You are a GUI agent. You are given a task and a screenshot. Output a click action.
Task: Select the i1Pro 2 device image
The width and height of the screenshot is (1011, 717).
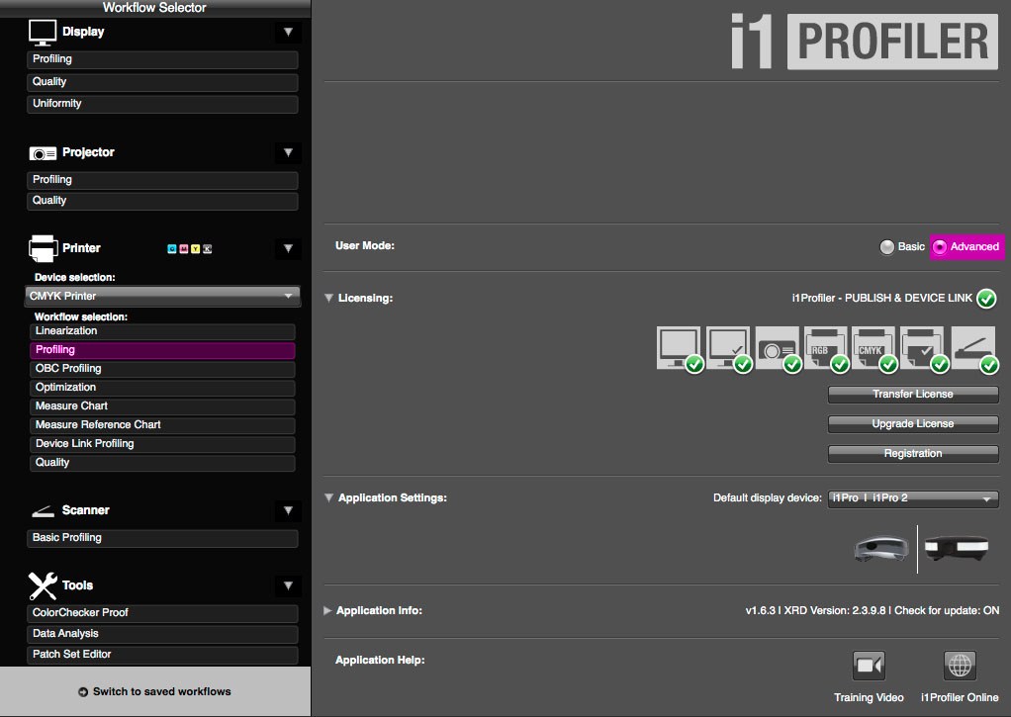pos(958,549)
